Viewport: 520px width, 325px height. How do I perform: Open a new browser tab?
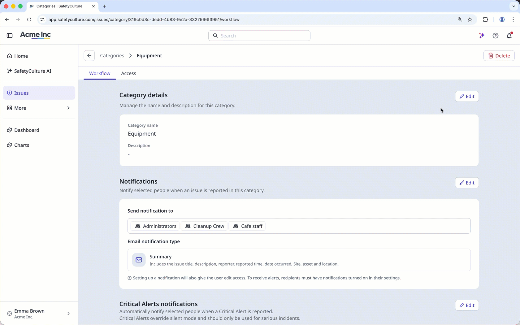pos(105,6)
